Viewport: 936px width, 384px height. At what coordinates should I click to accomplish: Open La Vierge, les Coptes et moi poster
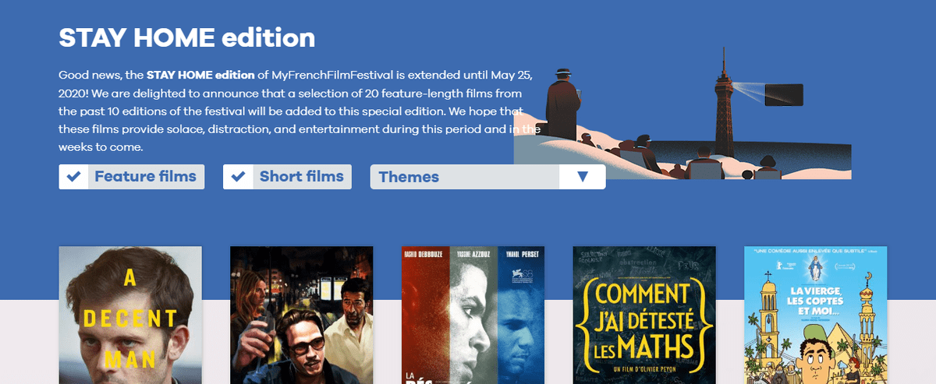pos(816,315)
